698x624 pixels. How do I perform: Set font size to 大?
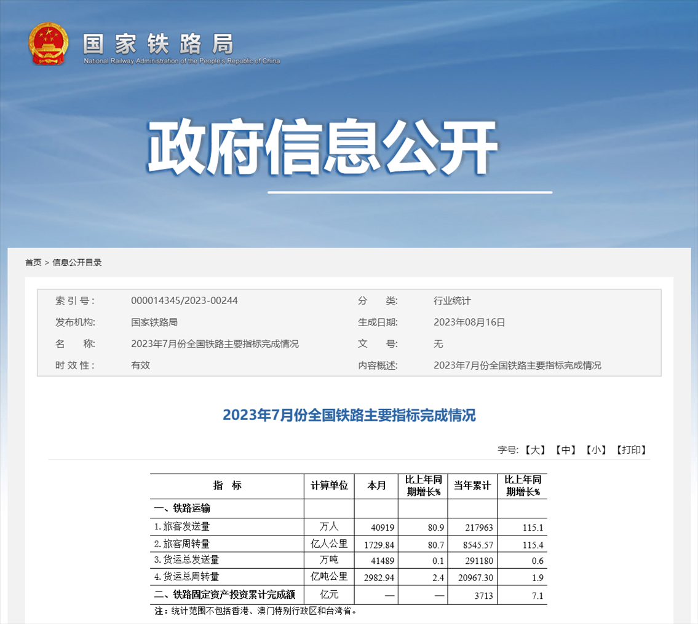coord(535,450)
